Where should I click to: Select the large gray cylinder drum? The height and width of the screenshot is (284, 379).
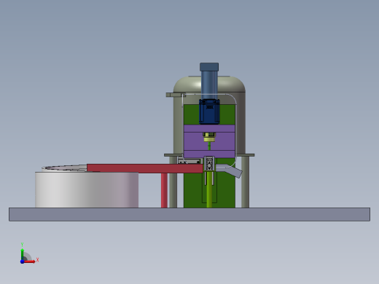pos(87,190)
